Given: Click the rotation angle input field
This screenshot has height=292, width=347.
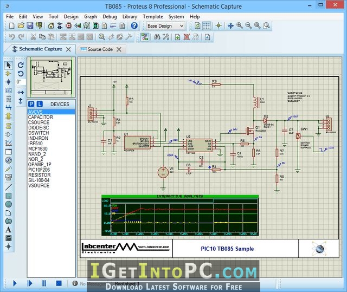Looking at the screenshot, I should click(x=21, y=82).
